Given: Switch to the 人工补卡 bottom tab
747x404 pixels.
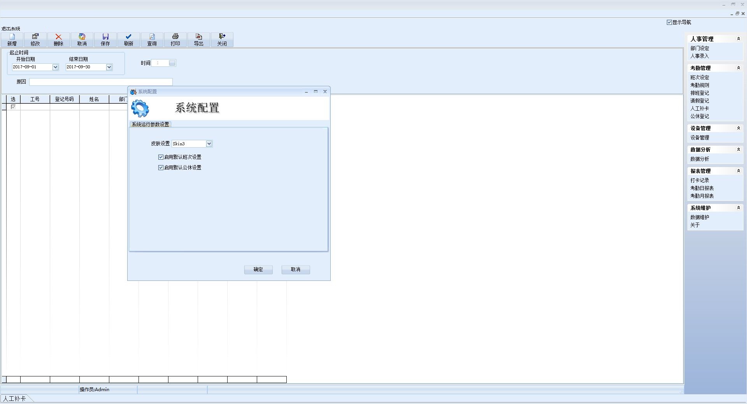Looking at the screenshot, I should [x=15, y=399].
